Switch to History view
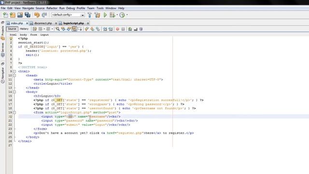The height and width of the screenshot is (174, 309). tap(24, 29)
